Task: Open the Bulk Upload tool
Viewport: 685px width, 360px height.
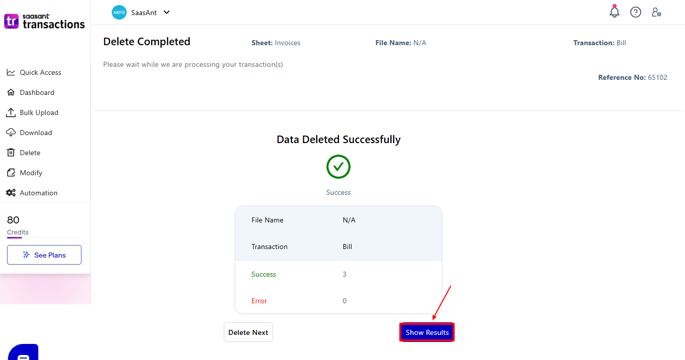Action: (x=10, y=112)
